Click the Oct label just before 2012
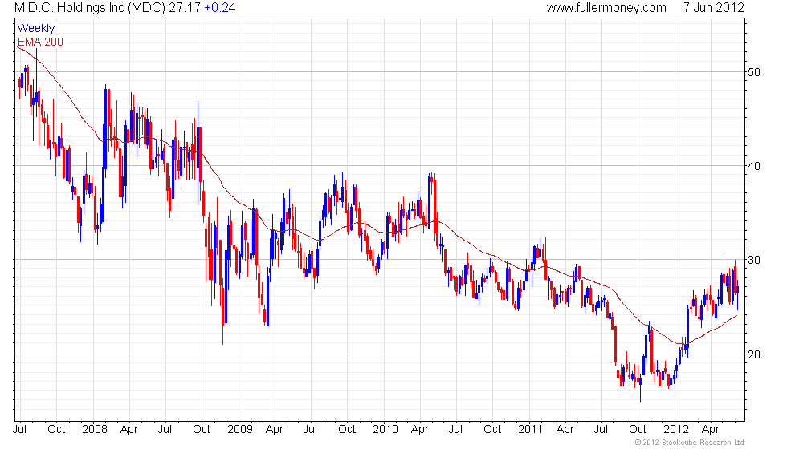787x449 pixels. pos(638,430)
